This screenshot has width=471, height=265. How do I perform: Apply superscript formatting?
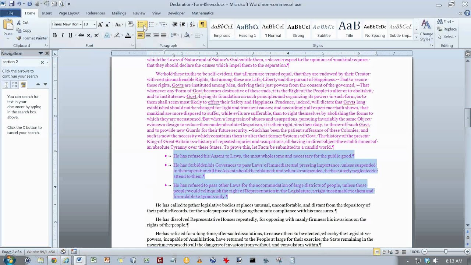click(97, 35)
